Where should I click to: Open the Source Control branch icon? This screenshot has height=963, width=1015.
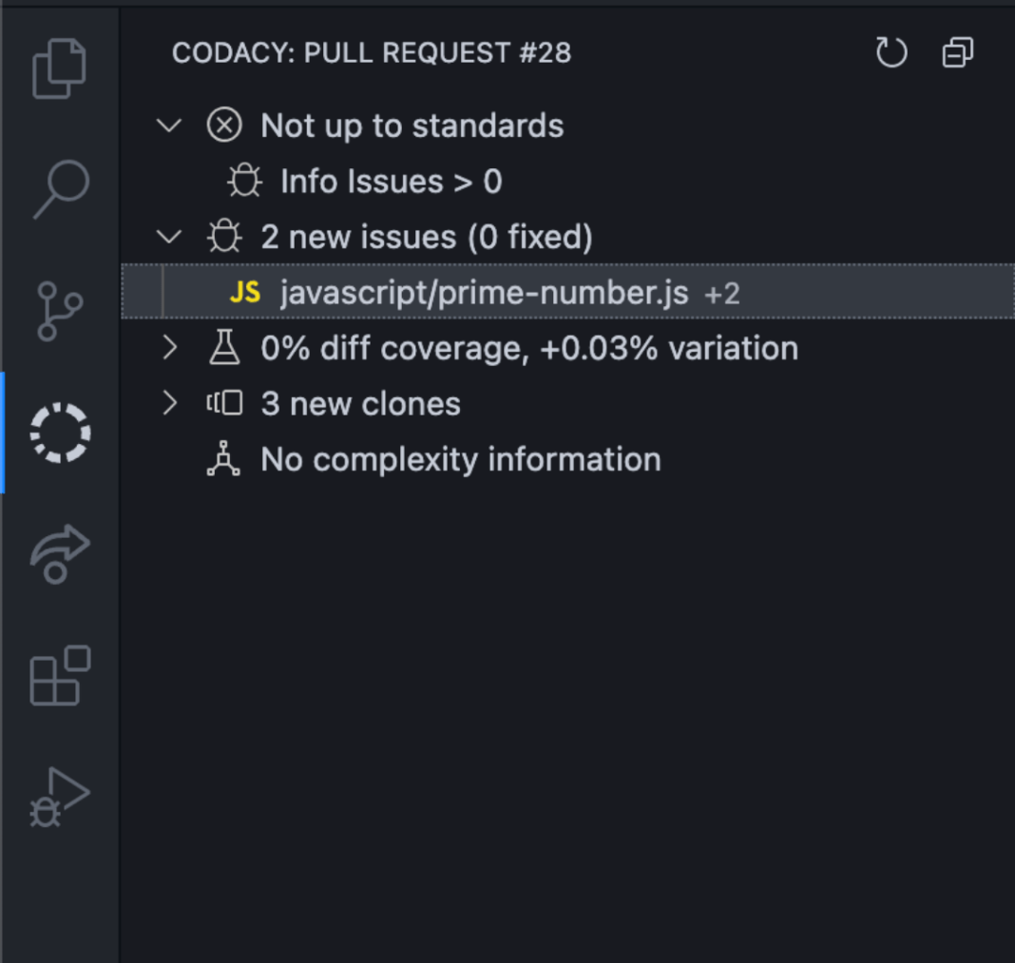[60, 312]
